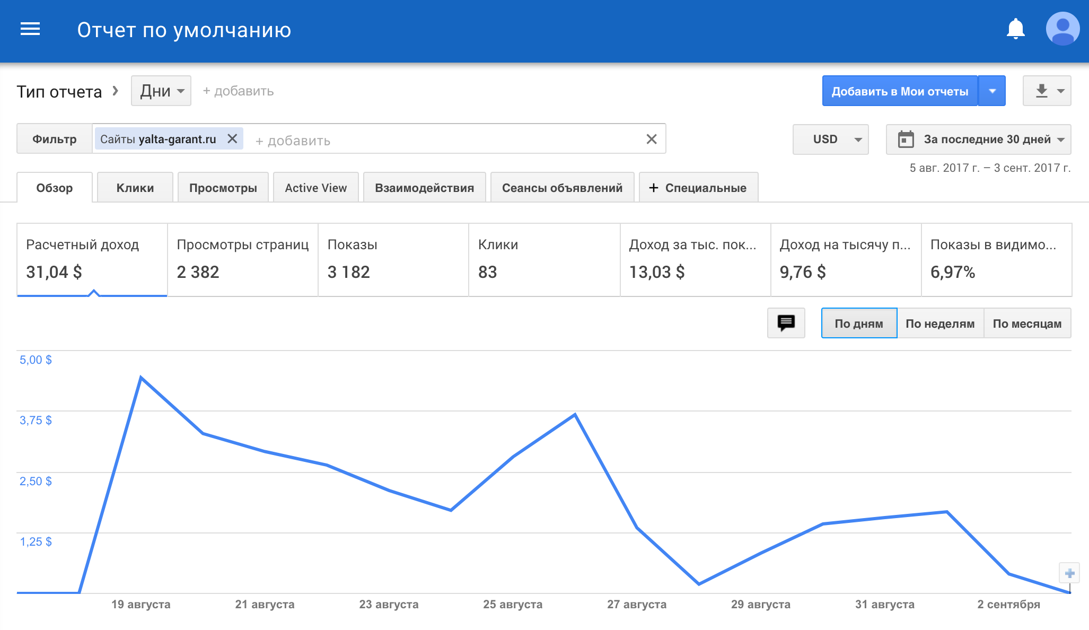This screenshot has width=1089, height=630.
Task: Open the USD currency dropdown
Action: pos(830,139)
